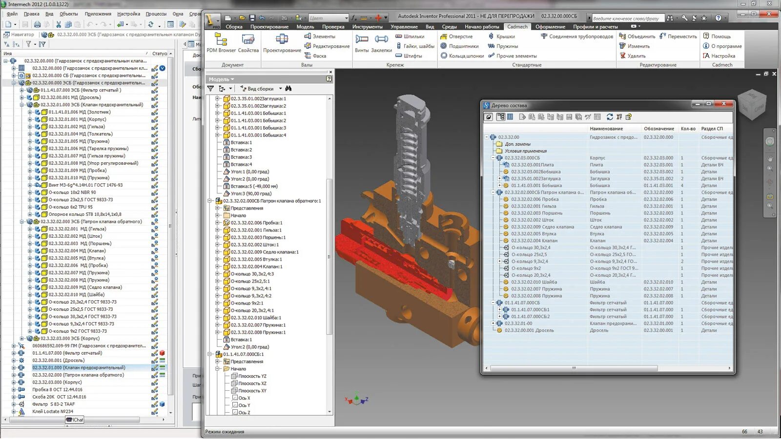Click refresh arrows icon in Intermech toolbar

151,24
